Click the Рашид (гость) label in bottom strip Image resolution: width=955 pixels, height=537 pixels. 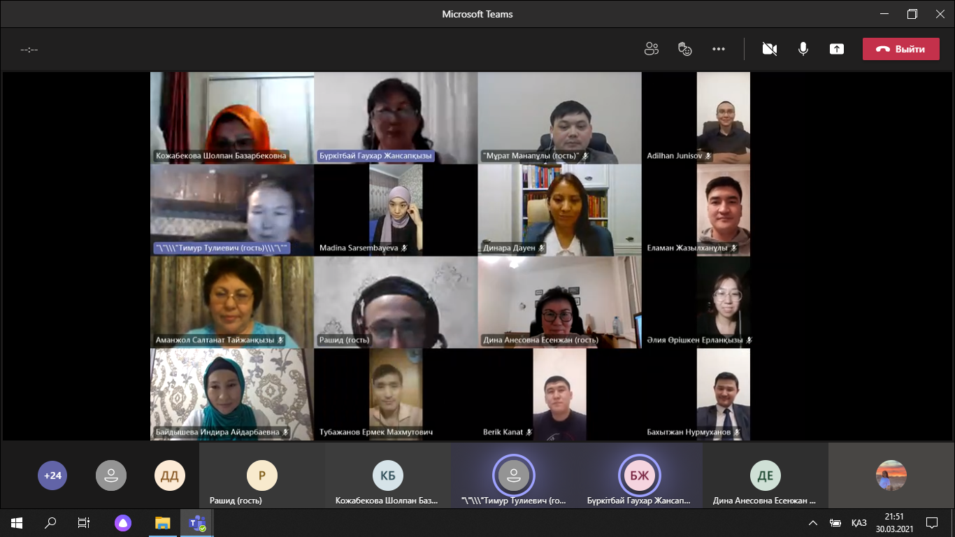236,501
